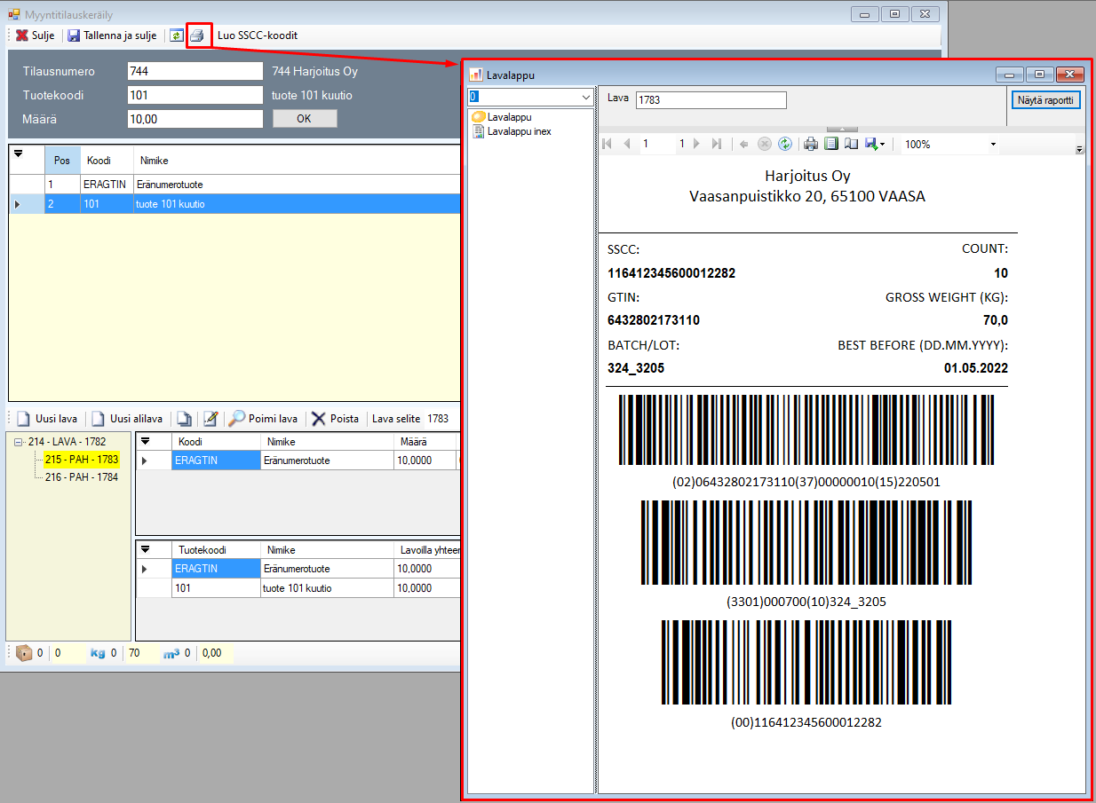Click Luo SSCC-koodit in the toolbar

[258, 35]
